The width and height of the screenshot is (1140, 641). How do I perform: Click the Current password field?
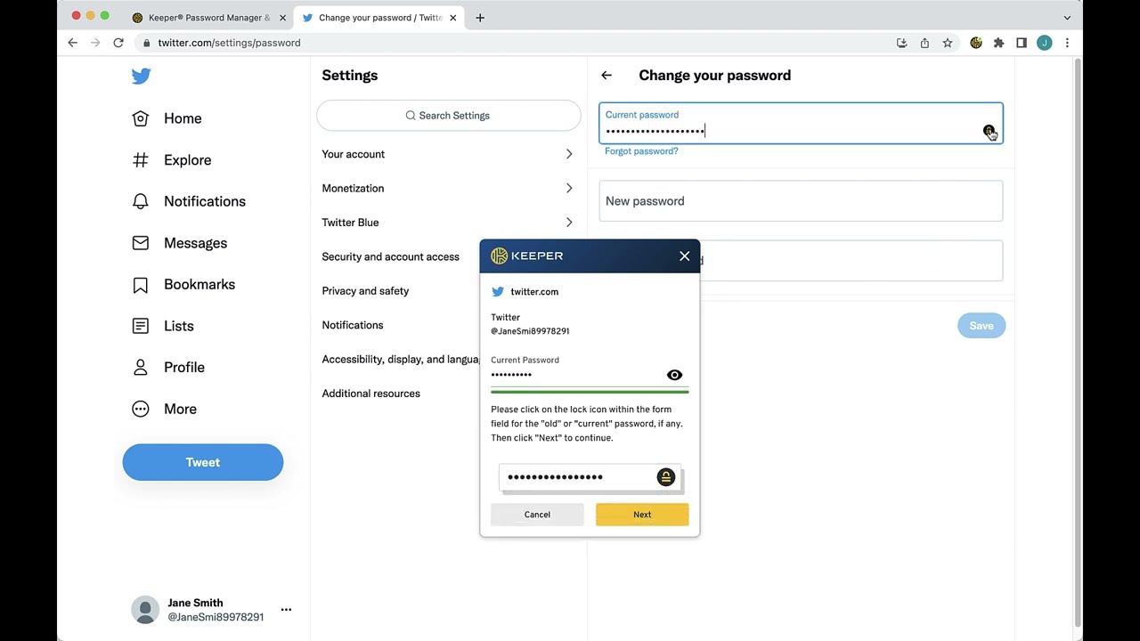801,123
